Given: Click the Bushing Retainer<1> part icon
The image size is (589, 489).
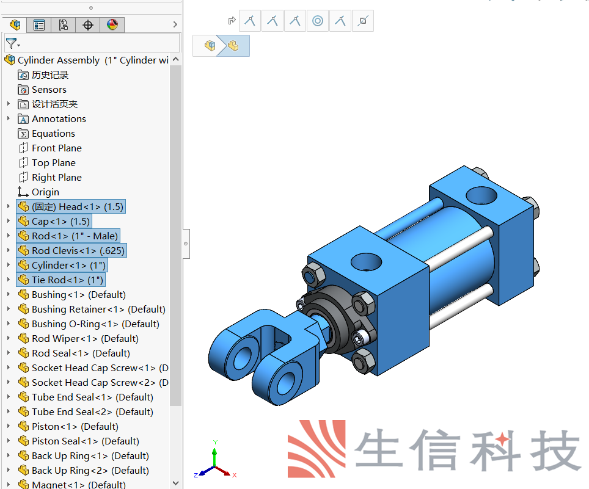Looking at the screenshot, I should click(24, 309).
